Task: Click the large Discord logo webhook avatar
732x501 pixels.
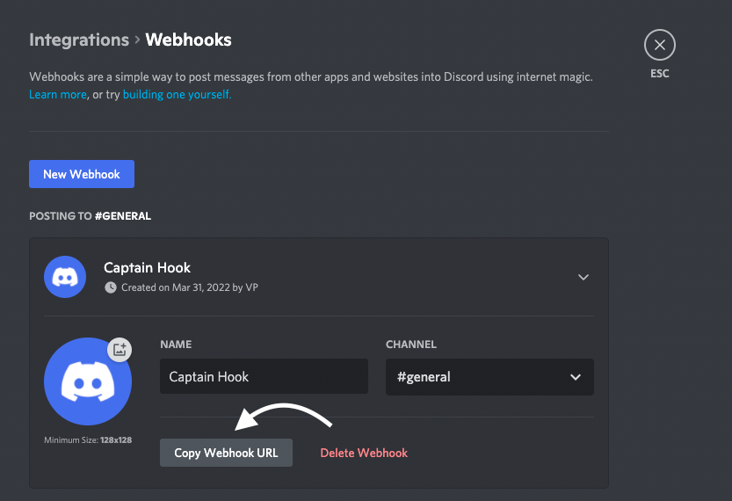Action: tap(88, 381)
